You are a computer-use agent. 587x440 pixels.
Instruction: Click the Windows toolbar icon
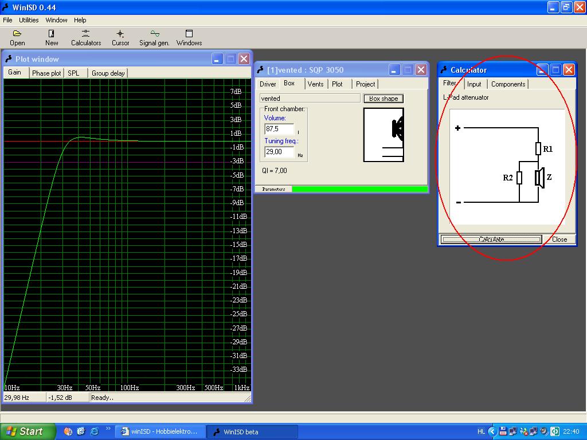coord(189,38)
